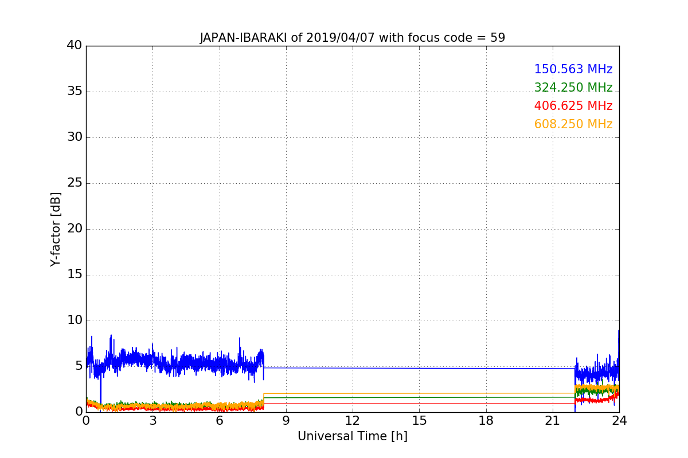688x458 pixels.
Task: Click the y-axis tick label 35
Action: pyautogui.click(x=74, y=91)
